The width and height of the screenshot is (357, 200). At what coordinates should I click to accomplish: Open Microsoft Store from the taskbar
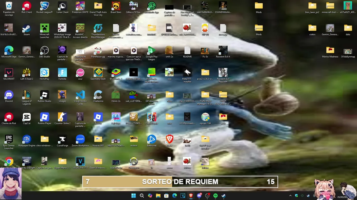pyautogui.click(x=166, y=196)
